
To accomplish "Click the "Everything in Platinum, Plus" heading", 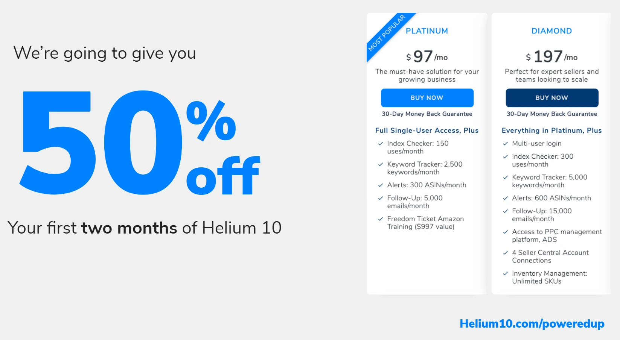I will 551,131.
